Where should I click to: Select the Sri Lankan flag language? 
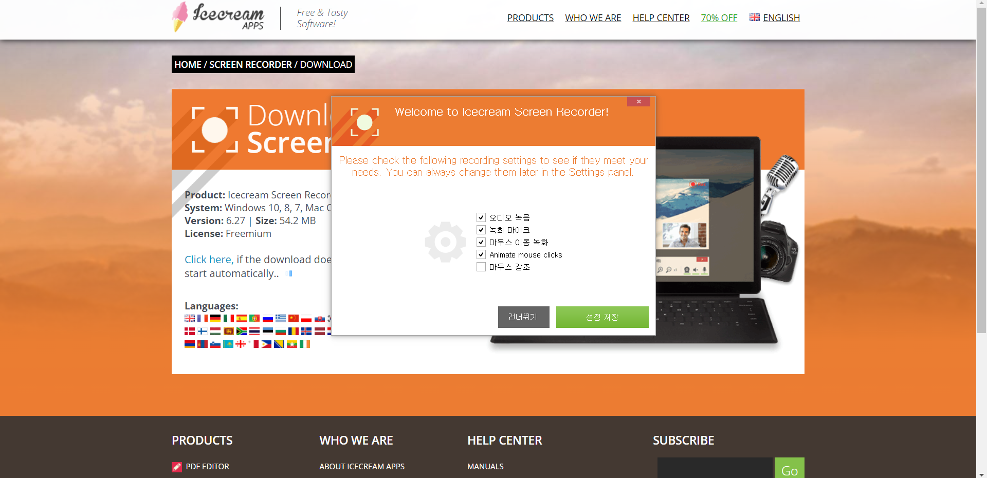click(229, 331)
